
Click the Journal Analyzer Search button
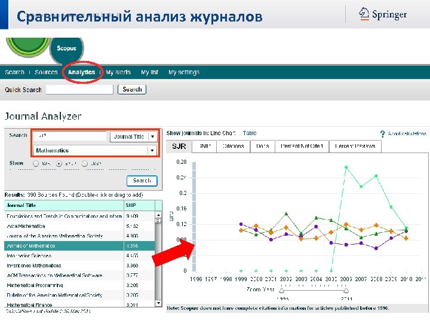[142, 181]
